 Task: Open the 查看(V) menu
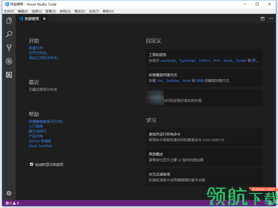pyautogui.click(x=51, y=11)
